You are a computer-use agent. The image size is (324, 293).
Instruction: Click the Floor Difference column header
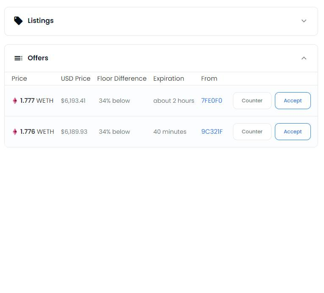tap(122, 79)
